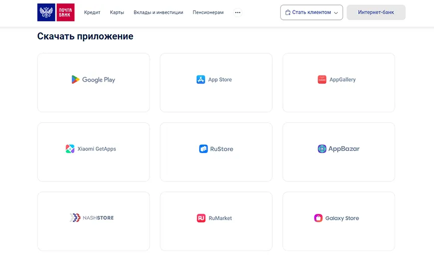
Task: Open the Карты menu item
Action: click(117, 12)
